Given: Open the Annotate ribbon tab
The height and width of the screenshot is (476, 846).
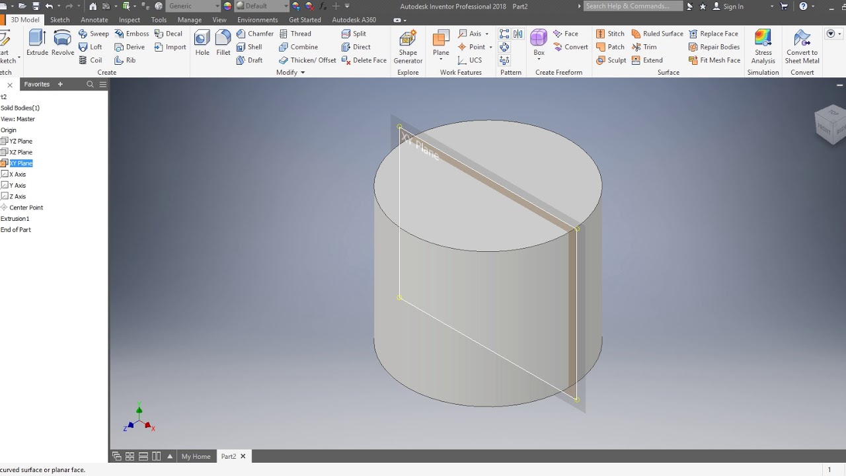Looking at the screenshot, I should click(x=95, y=20).
